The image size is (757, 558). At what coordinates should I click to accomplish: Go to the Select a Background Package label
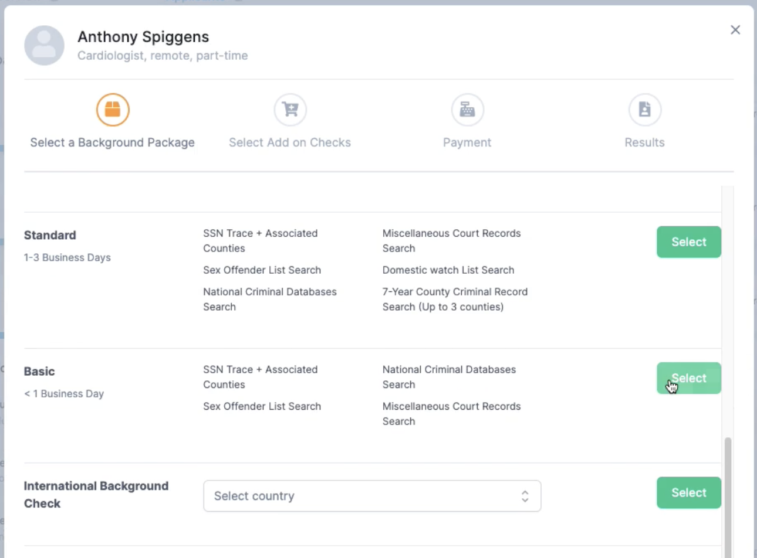coord(112,142)
